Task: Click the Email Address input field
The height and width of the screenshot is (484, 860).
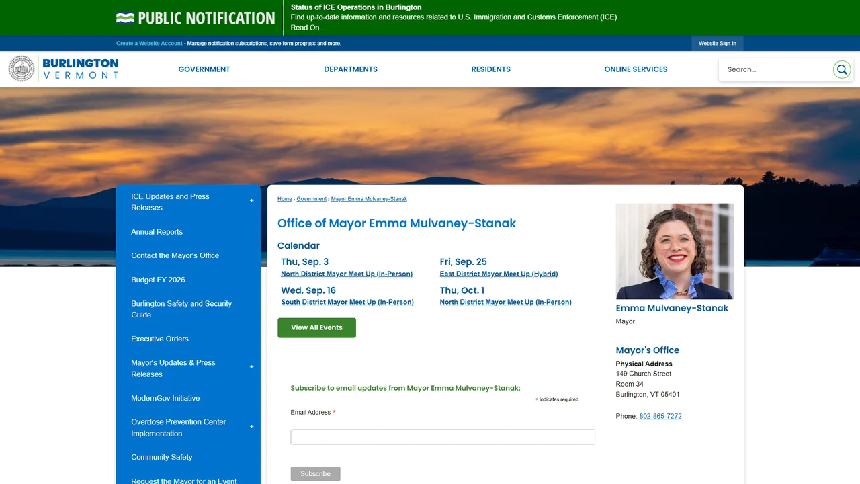Action: point(443,437)
